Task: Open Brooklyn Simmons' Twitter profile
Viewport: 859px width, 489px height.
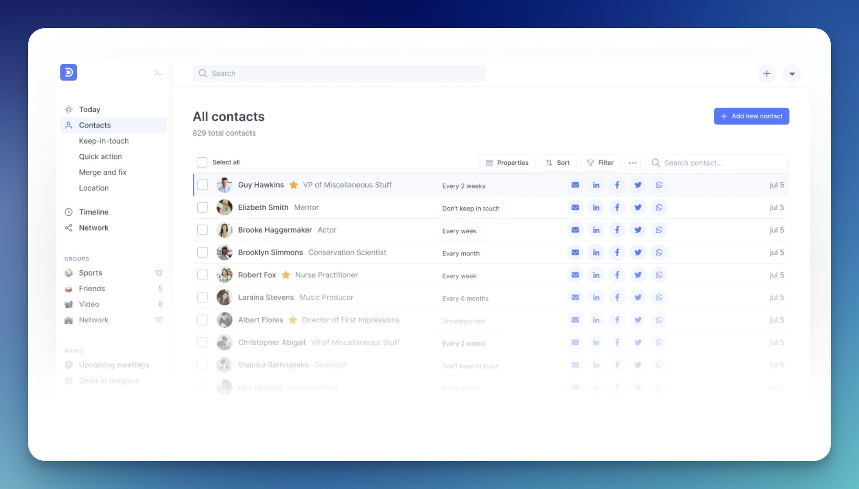Action: point(638,252)
